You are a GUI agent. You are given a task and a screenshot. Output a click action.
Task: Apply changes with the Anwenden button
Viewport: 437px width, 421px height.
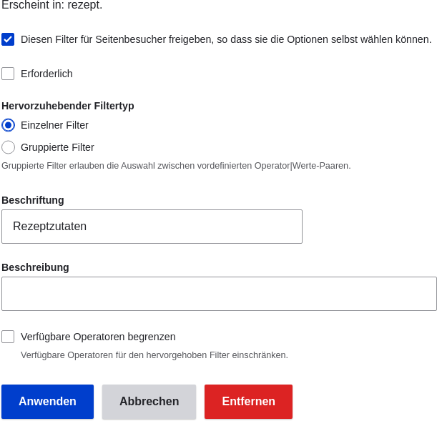pyautogui.click(x=47, y=402)
